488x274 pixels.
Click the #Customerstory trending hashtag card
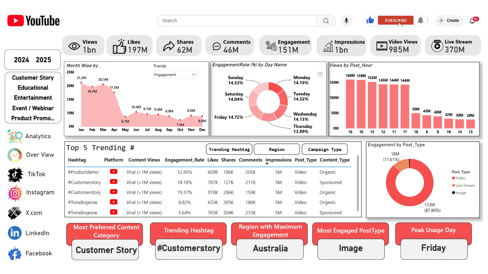click(189, 249)
